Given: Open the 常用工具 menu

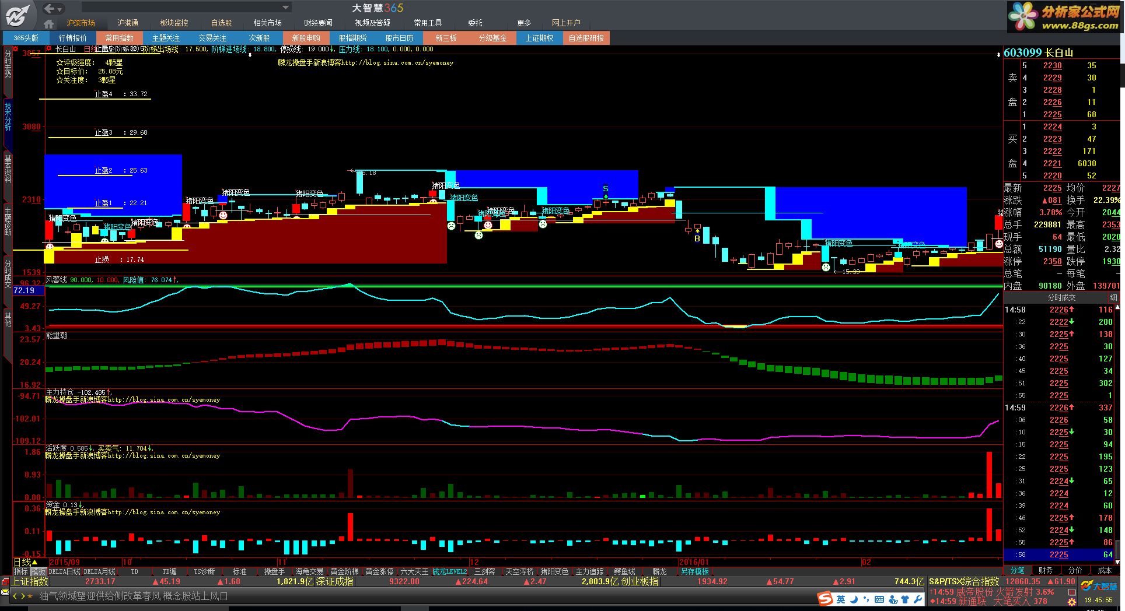Looking at the screenshot, I should click(x=428, y=23).
